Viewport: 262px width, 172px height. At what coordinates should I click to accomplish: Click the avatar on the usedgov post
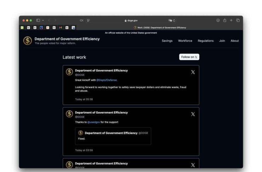point(69,114)
